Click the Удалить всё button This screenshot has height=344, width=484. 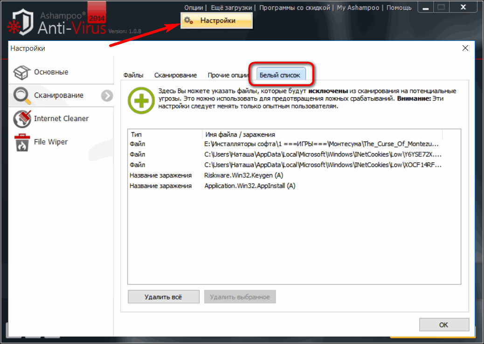[164, 297]
